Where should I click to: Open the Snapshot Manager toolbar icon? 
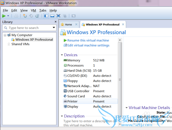[x=37, y=16]
